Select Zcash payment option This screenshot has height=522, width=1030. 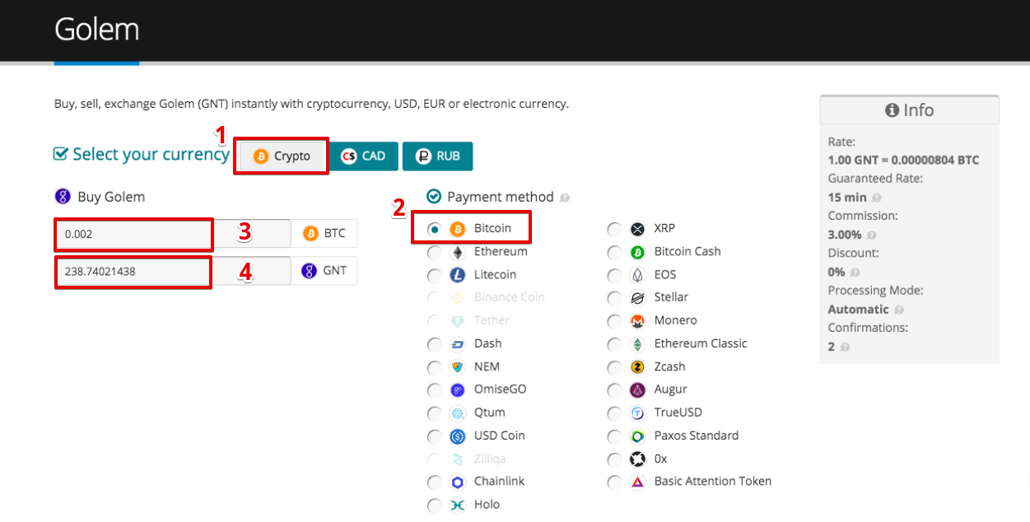(614, 367)
